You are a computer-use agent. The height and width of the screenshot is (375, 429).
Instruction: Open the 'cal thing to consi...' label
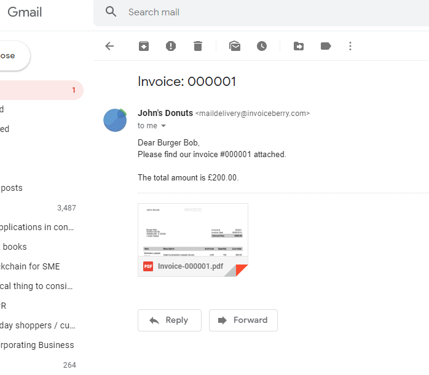point(36,286)
